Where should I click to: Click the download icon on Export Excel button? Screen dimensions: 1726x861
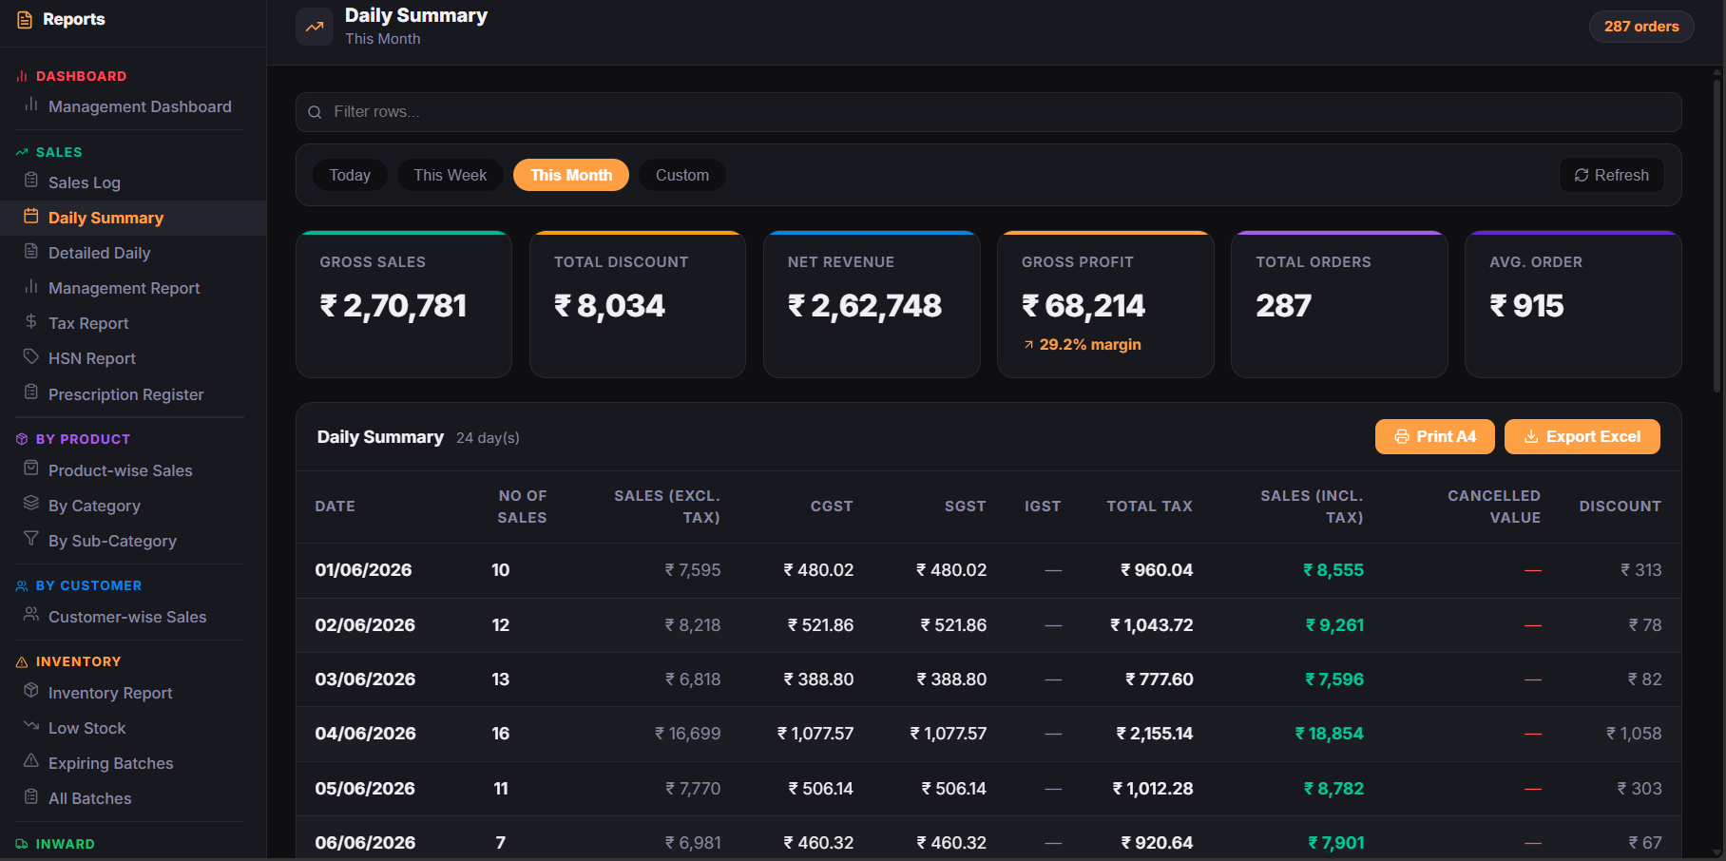(x=1531, y=437)
